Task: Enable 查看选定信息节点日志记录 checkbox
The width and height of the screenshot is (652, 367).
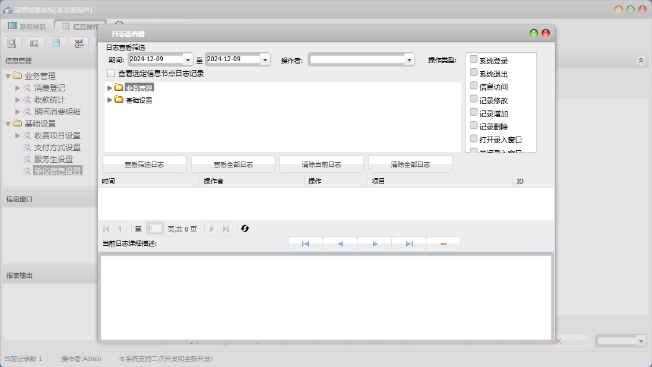Action: (x=111, y=73)
